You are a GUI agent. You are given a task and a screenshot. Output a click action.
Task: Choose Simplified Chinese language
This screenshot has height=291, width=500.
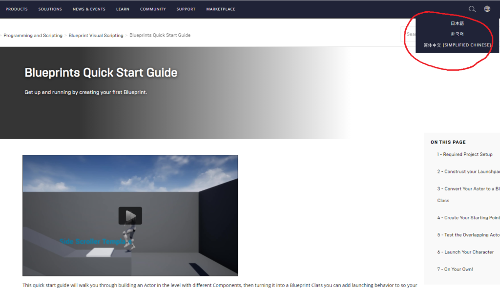458,45
